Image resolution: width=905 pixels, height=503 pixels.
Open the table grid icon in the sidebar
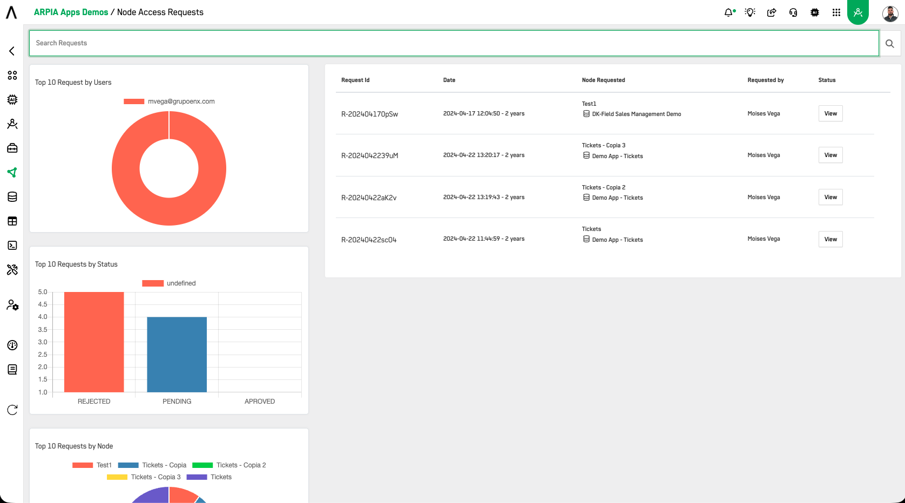(x=12, y=221)
